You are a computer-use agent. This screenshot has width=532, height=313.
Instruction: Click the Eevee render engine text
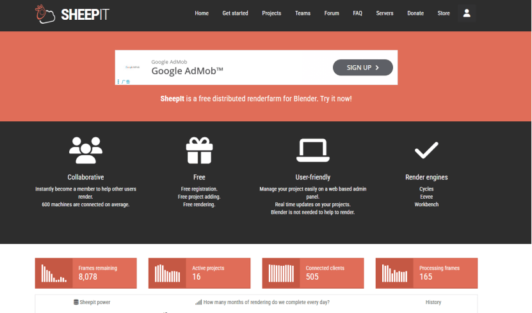(x=426, y=197)
